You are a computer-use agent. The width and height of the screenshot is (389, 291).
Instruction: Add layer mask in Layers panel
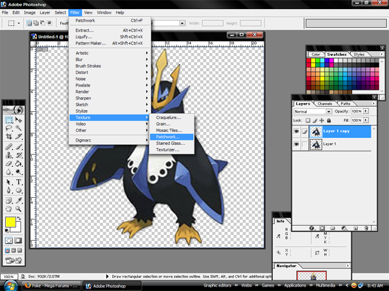(322, 228)
